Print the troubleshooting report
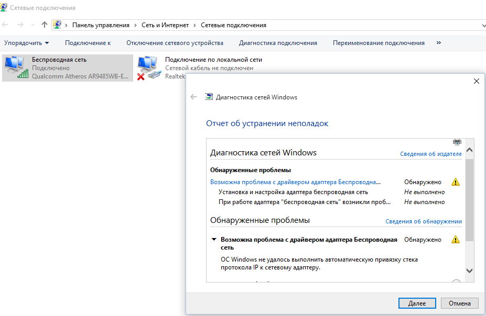 coord(457,142)
